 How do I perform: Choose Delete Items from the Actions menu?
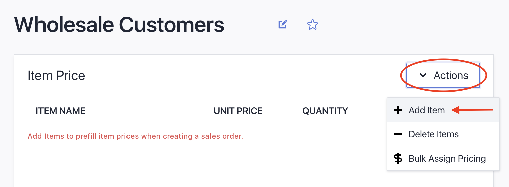click(434, 134)
